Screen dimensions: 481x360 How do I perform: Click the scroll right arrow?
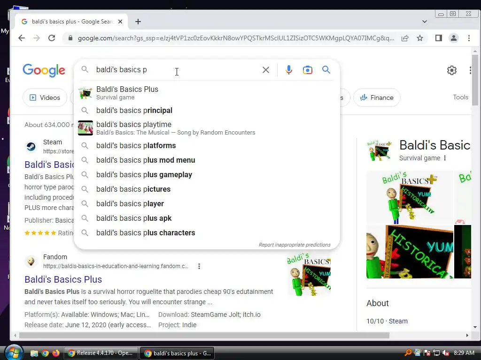(467, 336)
